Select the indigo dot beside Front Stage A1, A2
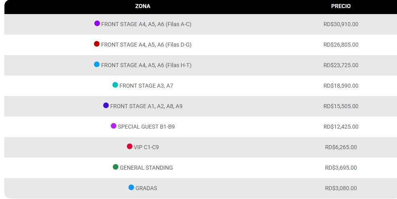Screen dimensions: 397x199 pyautogui.click(x=106, y=105)
